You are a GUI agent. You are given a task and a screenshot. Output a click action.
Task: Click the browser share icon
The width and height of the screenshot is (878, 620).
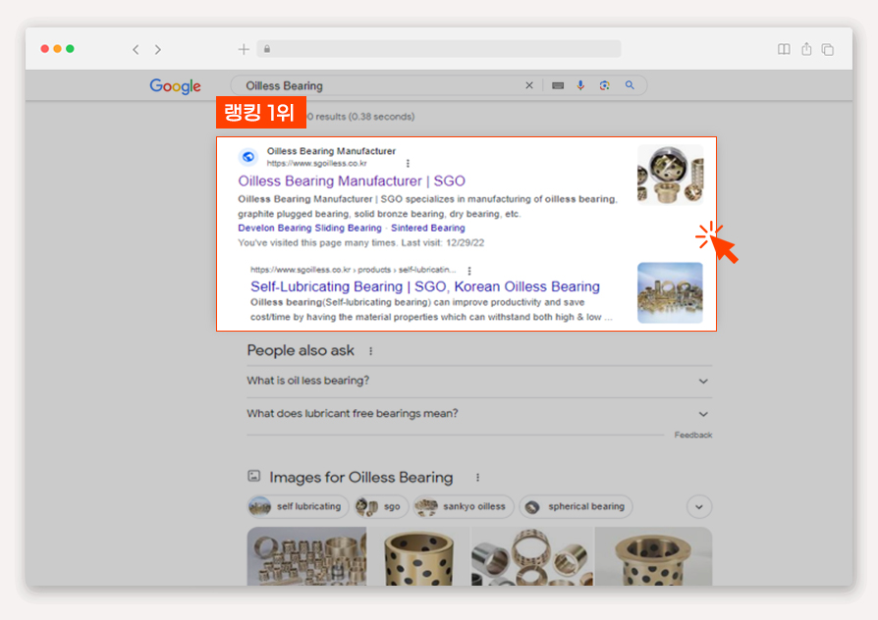(x=806, y=49)
